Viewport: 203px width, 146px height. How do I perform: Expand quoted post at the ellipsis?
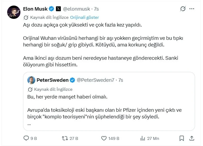pyautogui.click(x=29, y=124)
